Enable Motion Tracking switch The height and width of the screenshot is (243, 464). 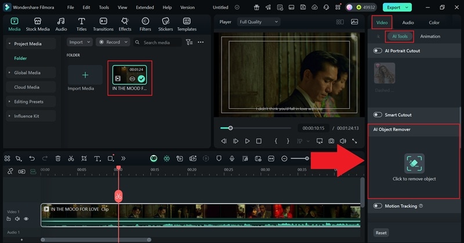(x=378, y=206)
